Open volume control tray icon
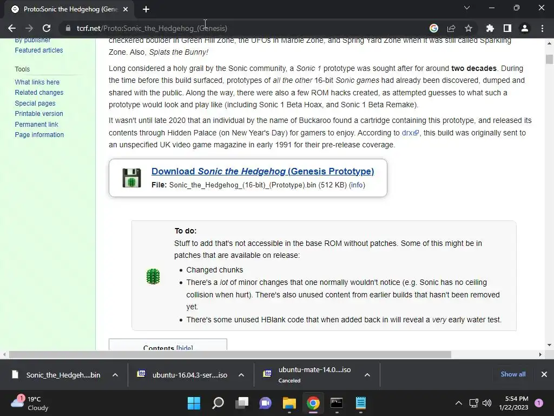554x416 pixels. click(487, 403)
